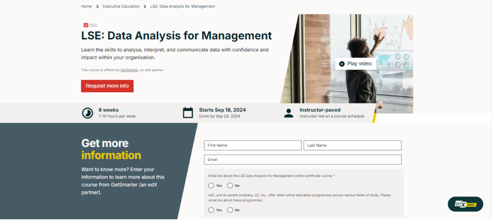Screen dimensions: 492x224
Task: Select No for other programmes emails
Action: click(230, 210)
